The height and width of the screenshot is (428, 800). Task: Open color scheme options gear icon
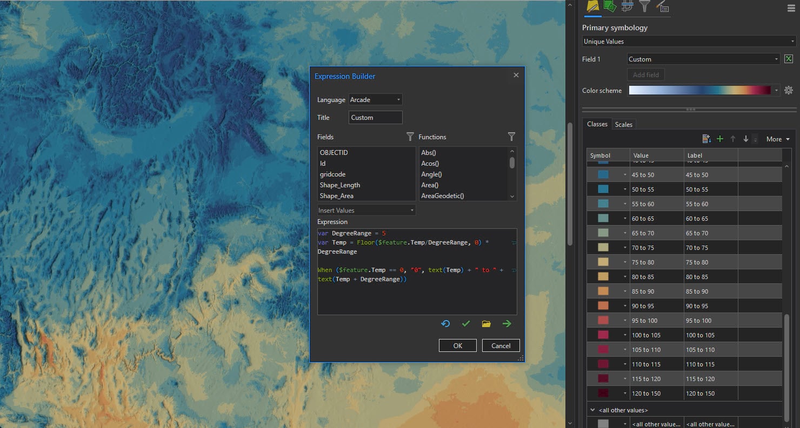point(789,91)
